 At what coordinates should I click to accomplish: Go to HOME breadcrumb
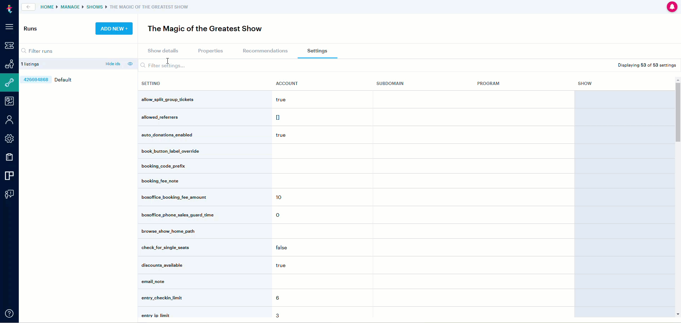47,7
